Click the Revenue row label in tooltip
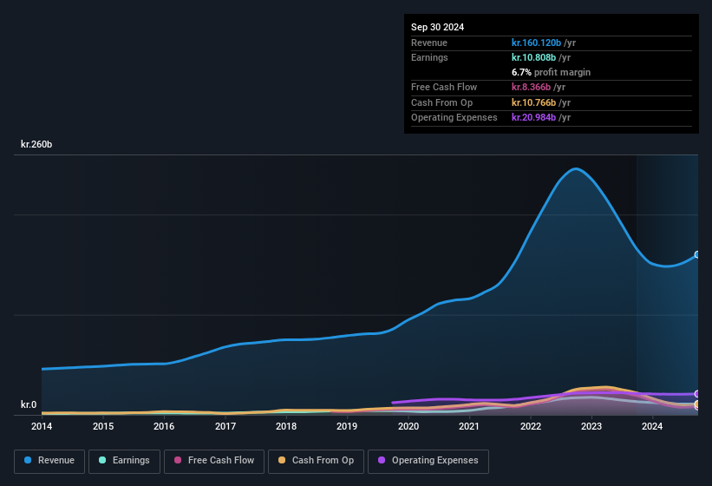Image resolution: width=712 pixels, height=486 pixels. point(429,43)
